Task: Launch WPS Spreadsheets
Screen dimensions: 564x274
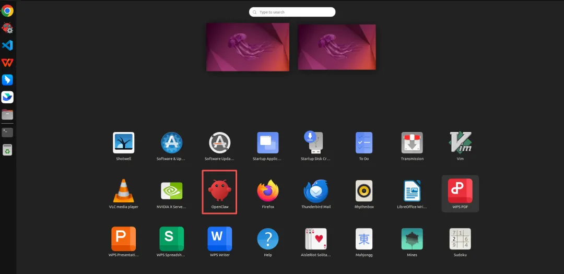Action: pyautogui.click(x=172, y=239)
